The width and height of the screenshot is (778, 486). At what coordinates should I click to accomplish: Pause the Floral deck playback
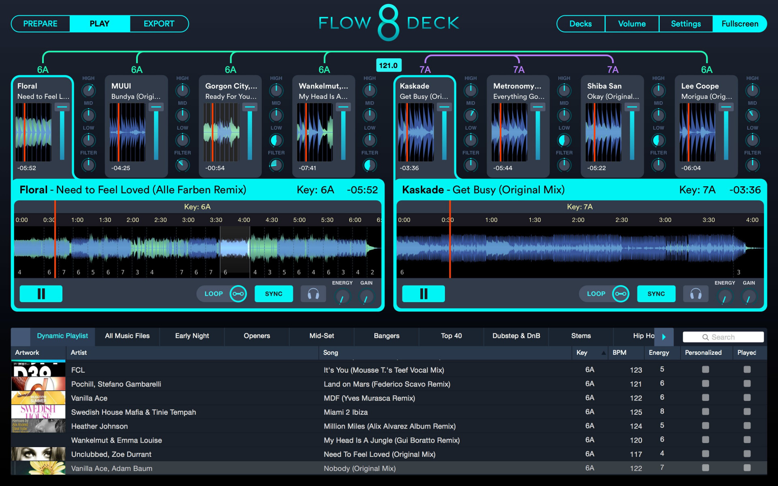(x=41, y=294)
